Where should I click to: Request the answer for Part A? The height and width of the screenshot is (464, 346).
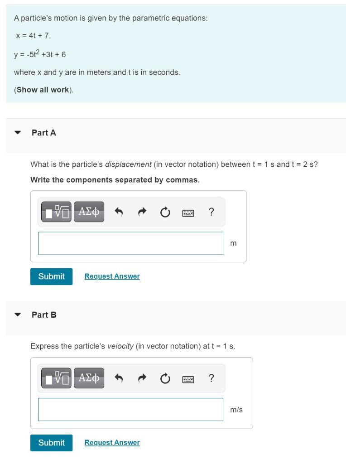[x=111, y=276]
